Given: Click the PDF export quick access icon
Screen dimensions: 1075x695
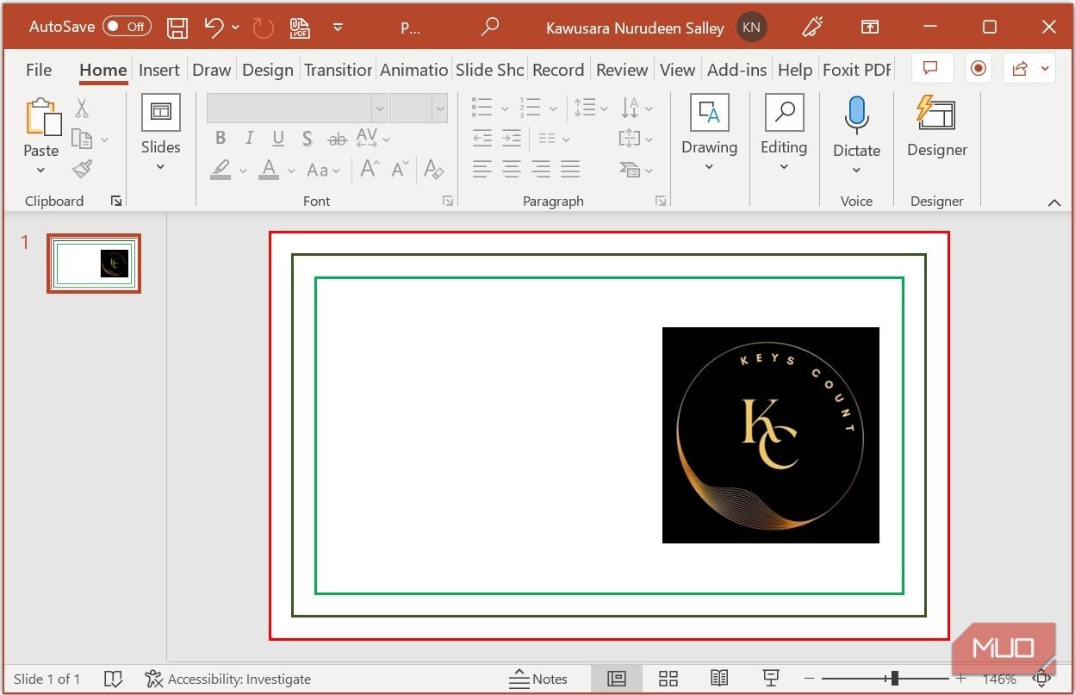Looking at the screenshot, I should point(300,28).
